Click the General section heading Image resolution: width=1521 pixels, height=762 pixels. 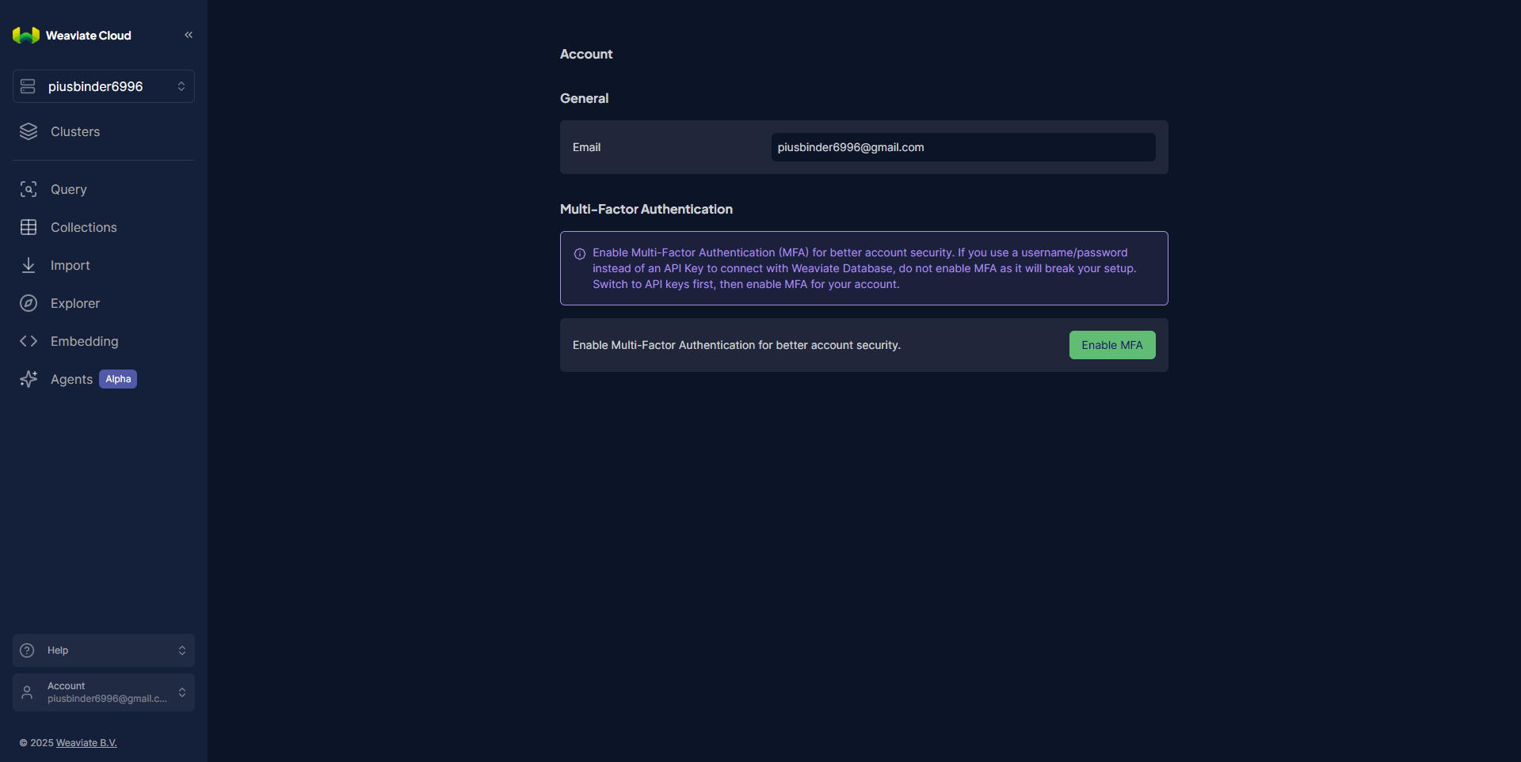point(585,98)
